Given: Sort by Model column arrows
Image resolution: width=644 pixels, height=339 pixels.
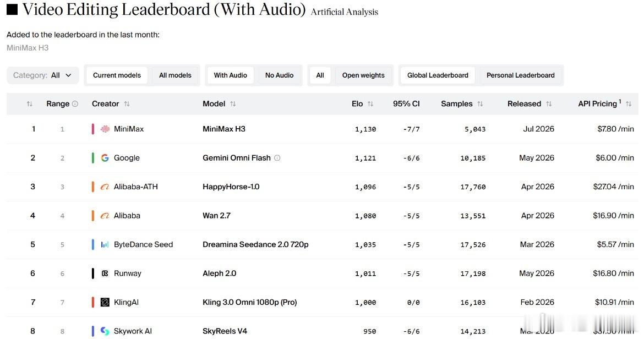Looking at the screenshot, I should click(x=233, y=104).
